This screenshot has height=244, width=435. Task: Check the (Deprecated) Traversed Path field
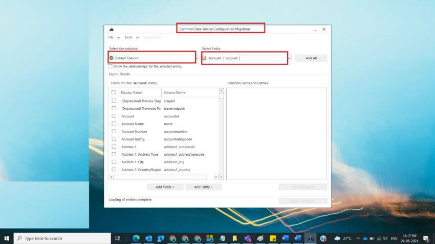click(114, 108)
